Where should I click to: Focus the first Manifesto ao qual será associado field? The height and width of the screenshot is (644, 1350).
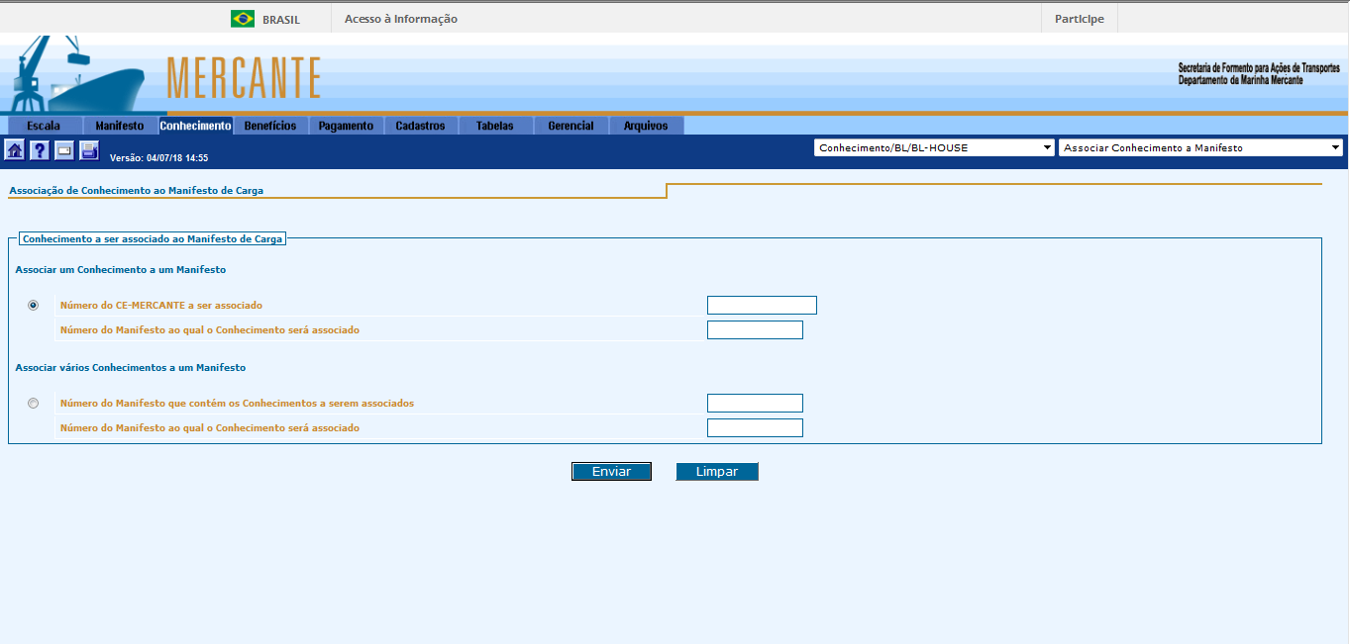tap(755, 329)
